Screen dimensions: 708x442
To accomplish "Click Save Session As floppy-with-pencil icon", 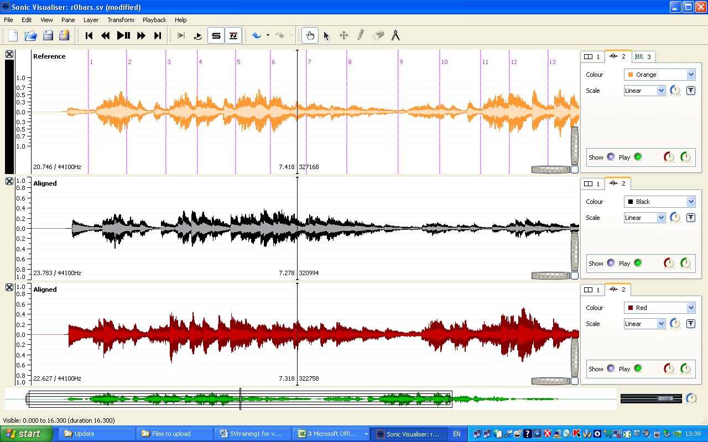I will 65,35.
